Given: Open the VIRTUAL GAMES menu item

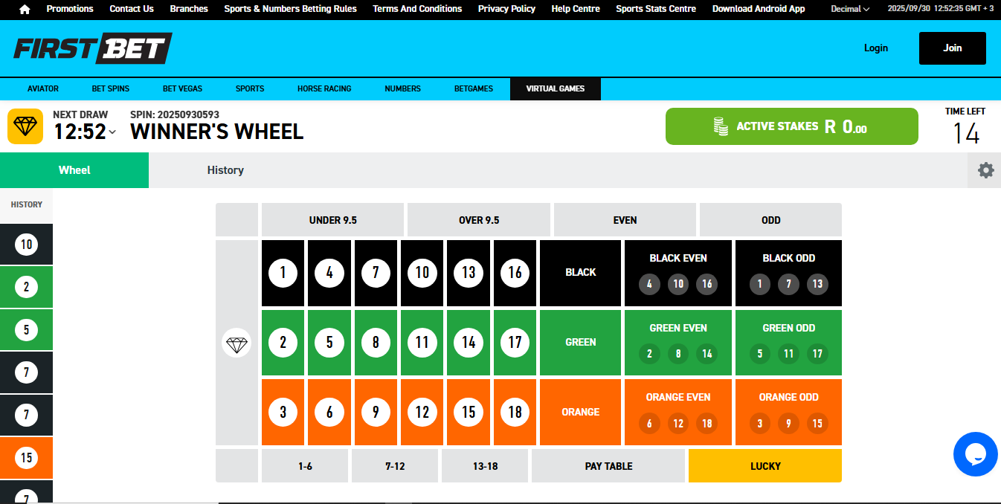Looking at the screenshot, I should point(555,88).
